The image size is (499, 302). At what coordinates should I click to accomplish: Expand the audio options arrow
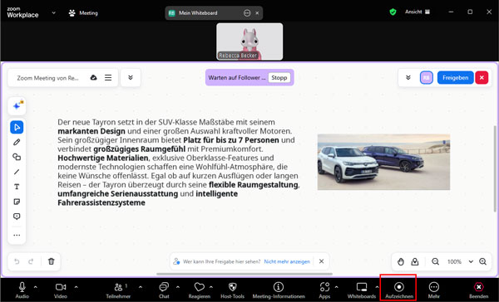[x=35, y=287]
